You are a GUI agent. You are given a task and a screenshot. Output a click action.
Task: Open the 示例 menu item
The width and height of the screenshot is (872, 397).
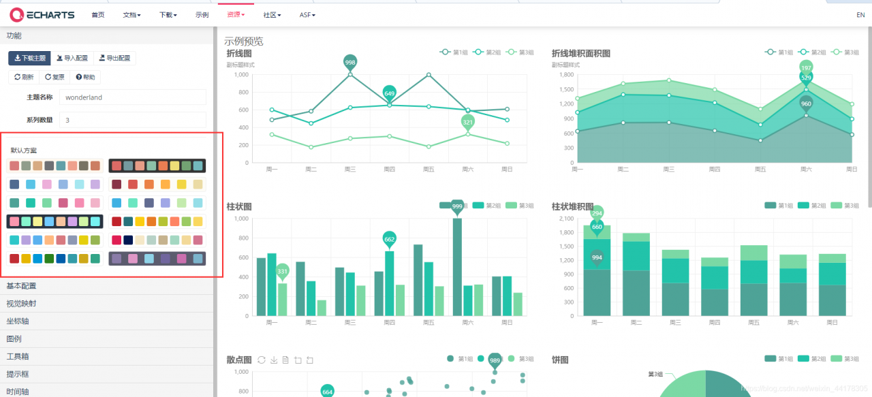point(202,14)
